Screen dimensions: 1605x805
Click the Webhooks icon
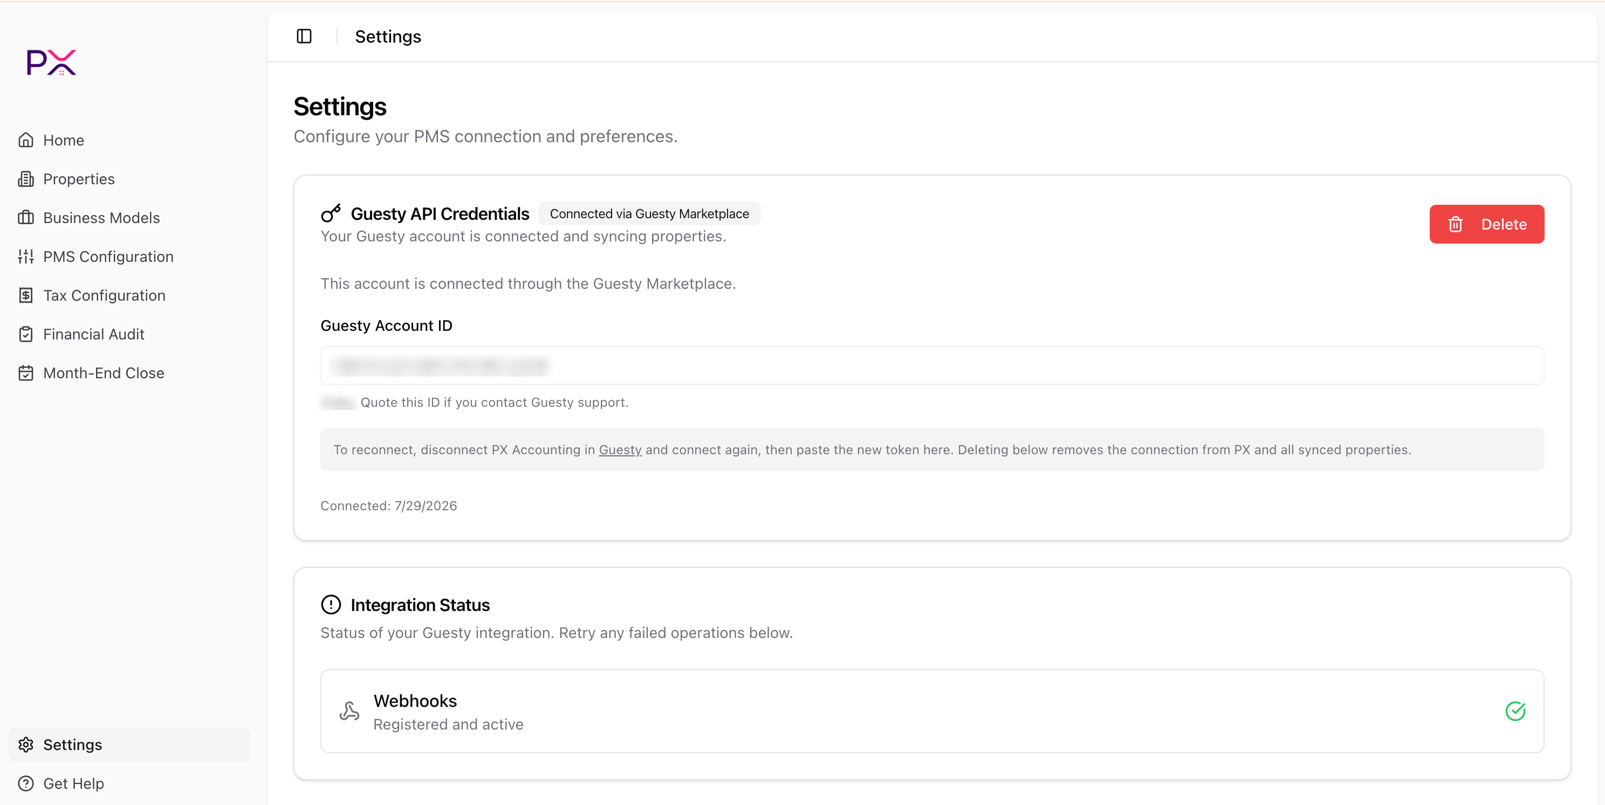[x=349, y=711]
